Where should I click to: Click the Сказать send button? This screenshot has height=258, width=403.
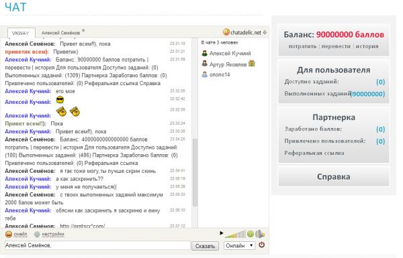[205, 246]
